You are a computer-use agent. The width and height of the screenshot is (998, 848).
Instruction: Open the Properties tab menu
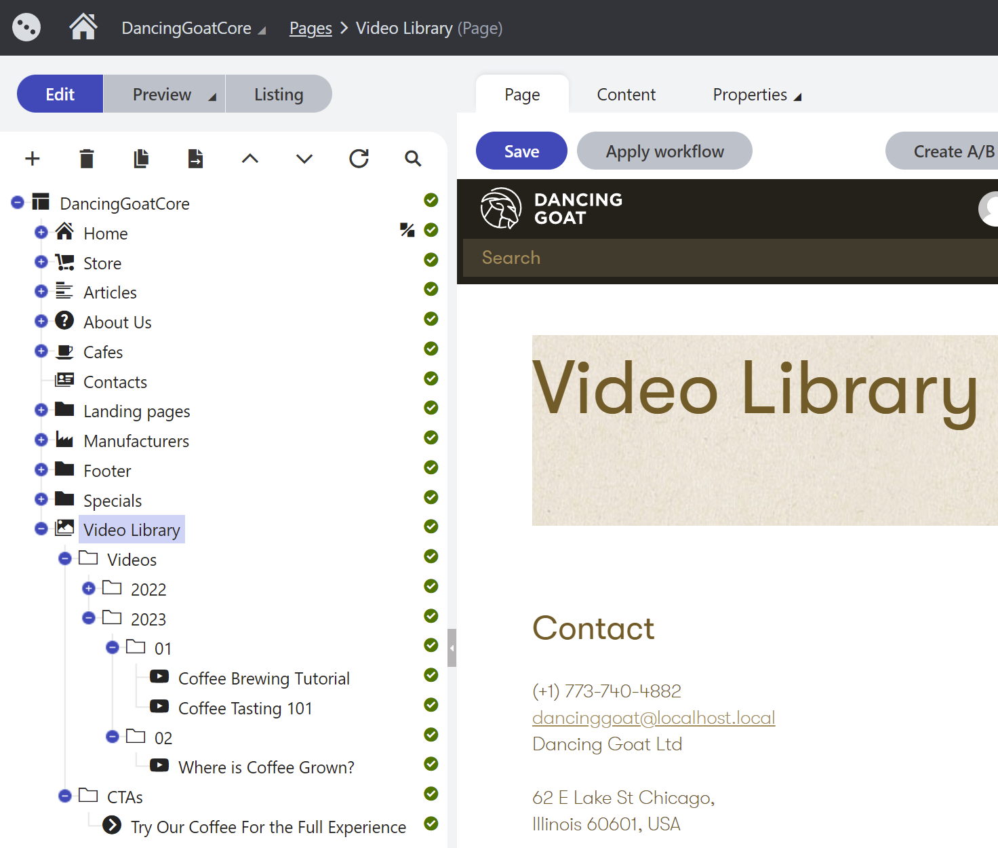tap(757, 94)
